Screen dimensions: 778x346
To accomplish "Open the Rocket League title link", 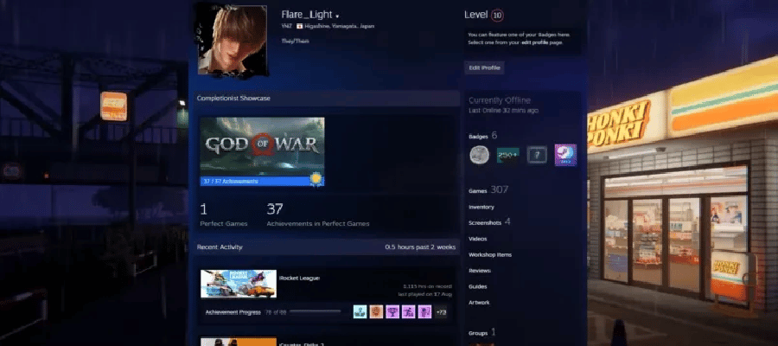I will 299,278.
